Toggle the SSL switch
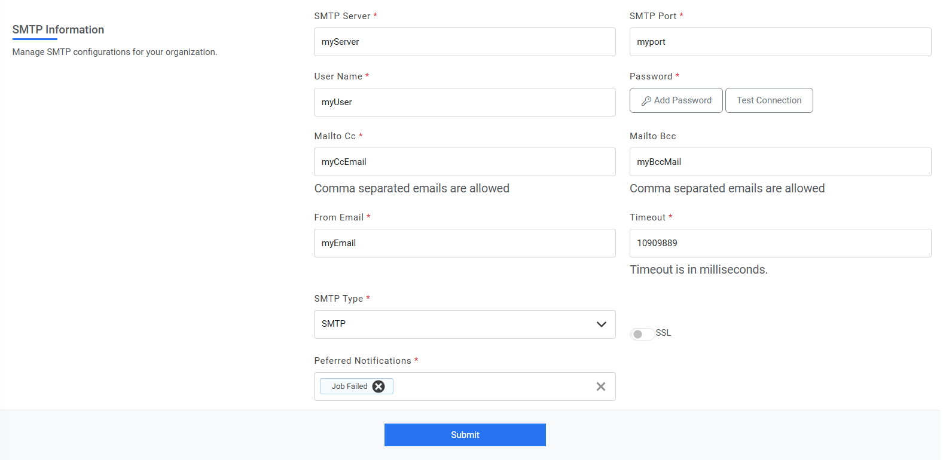Image resolution: width=943 pixels, height=460 pixels. point(641,334)
